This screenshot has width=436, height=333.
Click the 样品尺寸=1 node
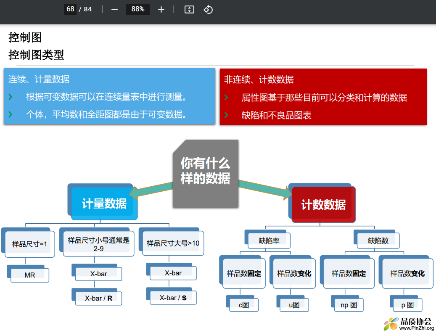29,244
